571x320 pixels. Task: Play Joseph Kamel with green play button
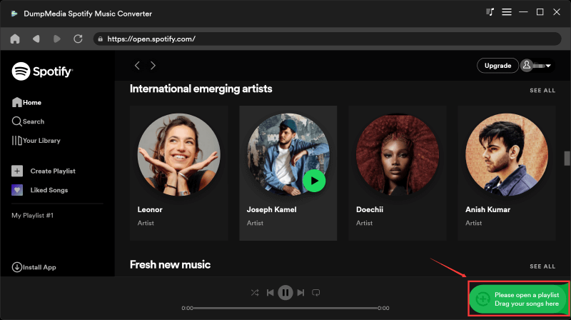pos(313,181)
